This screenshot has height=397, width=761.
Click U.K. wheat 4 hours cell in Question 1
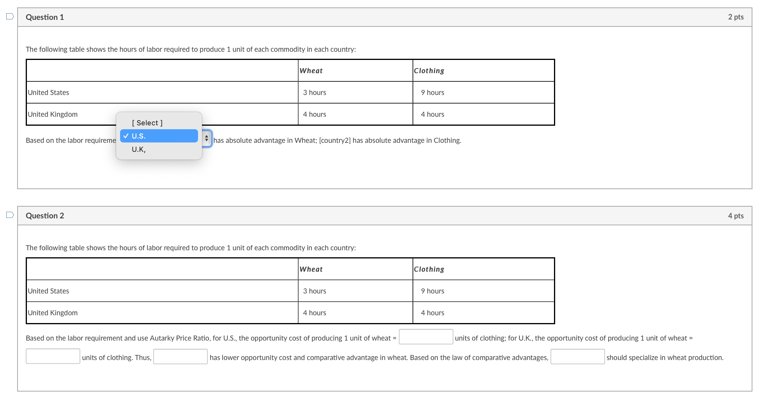315,114
